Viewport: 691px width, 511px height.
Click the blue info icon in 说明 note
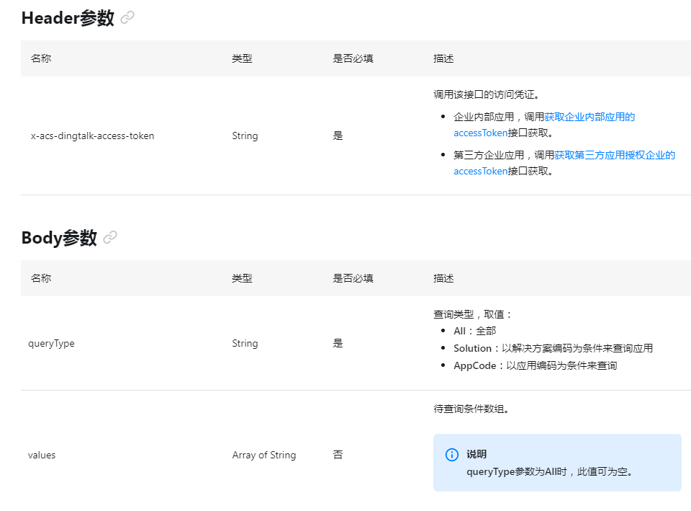tap(451, 454)
